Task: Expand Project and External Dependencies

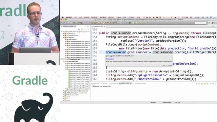Action: pos(64,91)
